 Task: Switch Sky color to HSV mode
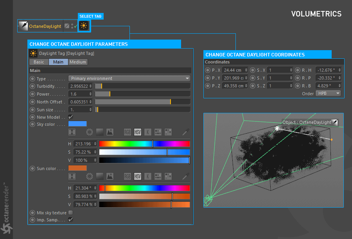click(138, 132)
